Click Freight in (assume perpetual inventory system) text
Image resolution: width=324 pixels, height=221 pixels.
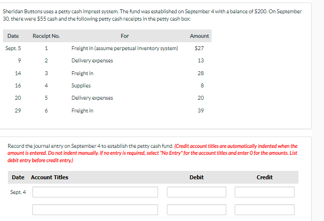(124, 48)
